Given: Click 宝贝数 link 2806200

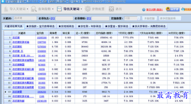Looking at the screenshot, I should point(42,92).
